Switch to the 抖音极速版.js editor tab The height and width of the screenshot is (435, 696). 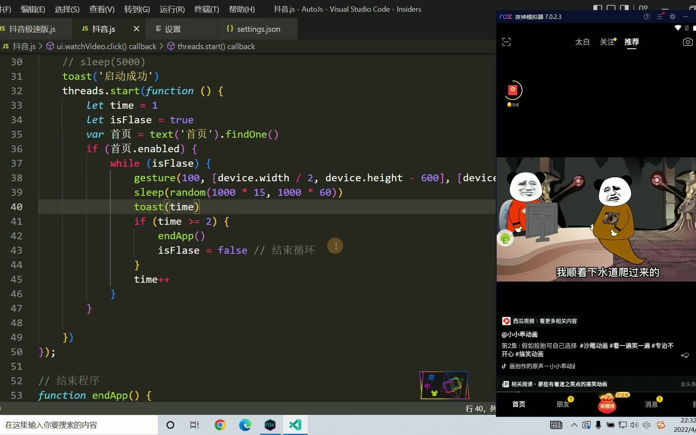32,29
